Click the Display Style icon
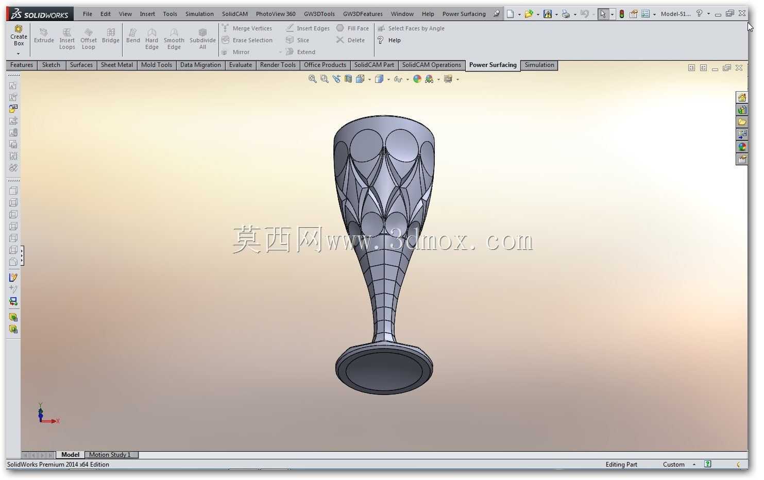Screen dimensions: 764x480 pyautogui.click(x=379, y=79)
